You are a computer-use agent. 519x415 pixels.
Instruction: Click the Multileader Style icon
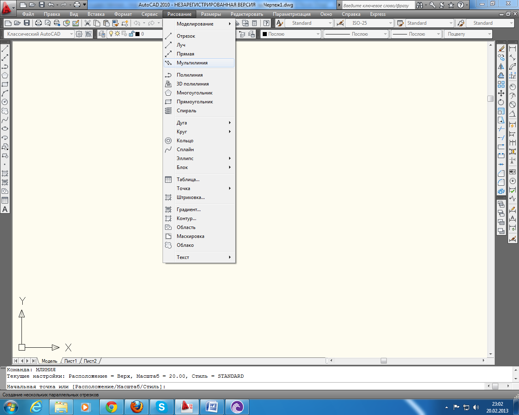(461, 23)
